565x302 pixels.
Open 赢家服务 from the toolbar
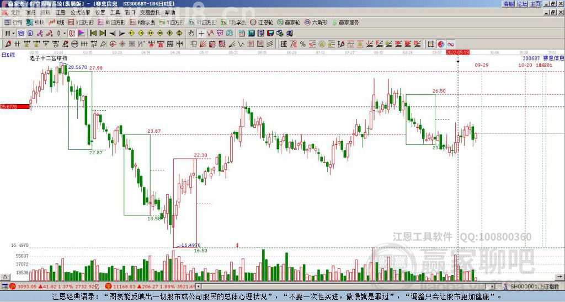(x=345, y=22)
